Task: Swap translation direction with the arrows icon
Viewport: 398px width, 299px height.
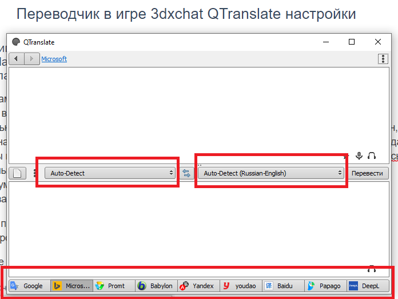Action: click(186, 173)
